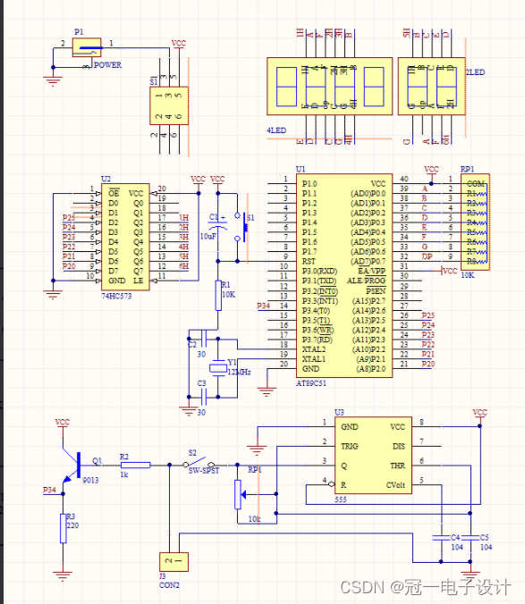Click the VCC power port above RP1 COM pin

click(431, 171)
